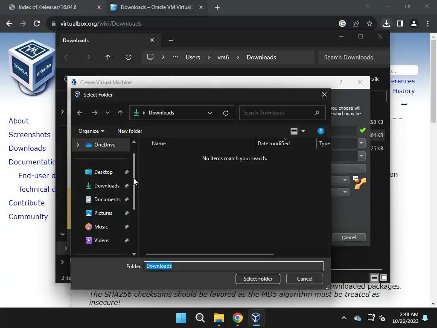Click vm6 in File Explorer breadcrumb
Viewport: 437px width, 328px height.
(x=223, y=58)
